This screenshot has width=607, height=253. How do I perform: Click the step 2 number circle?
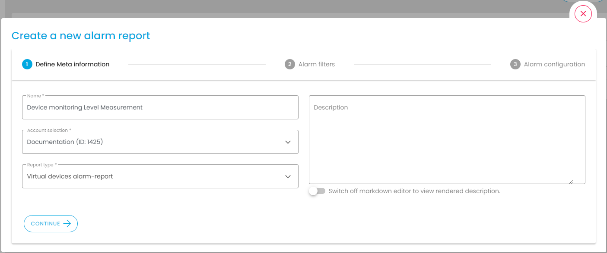pos(289,64)
